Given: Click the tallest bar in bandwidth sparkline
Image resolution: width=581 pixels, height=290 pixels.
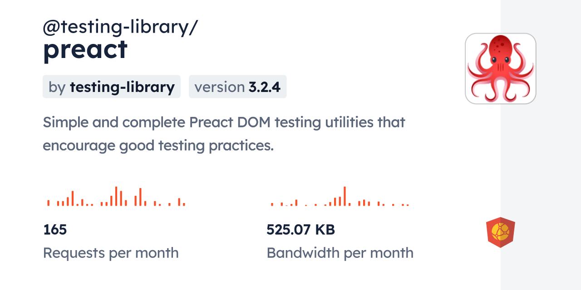Looking at the screenshot, I should pyautogui.click(x=345, y=196).
